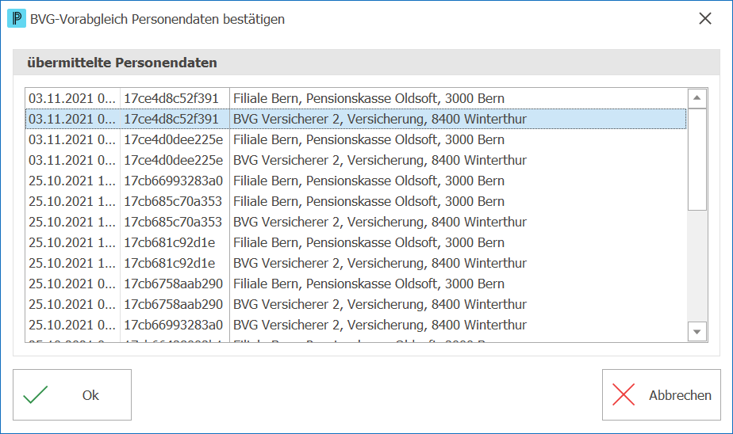Select the 17ce4d8c52f391 Filiale Bern row
The height and width of the screenshot is (434, 733).
pos(355,98)
